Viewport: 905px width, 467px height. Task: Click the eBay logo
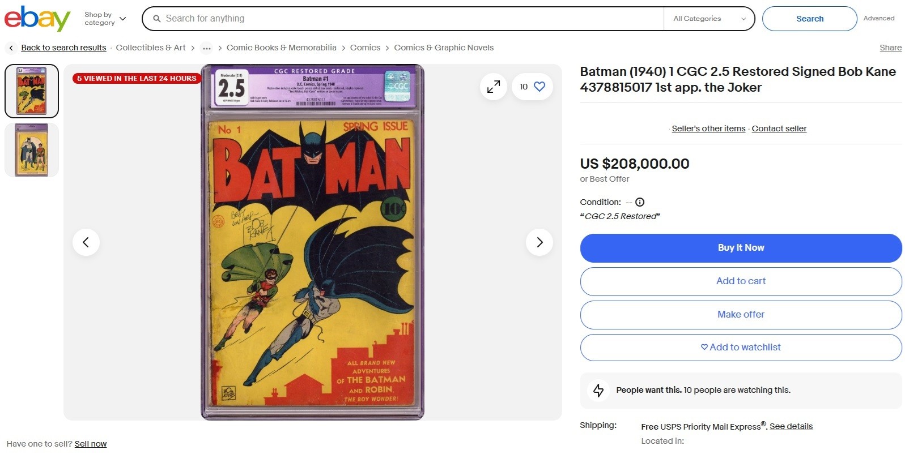[x=37, y=19]
